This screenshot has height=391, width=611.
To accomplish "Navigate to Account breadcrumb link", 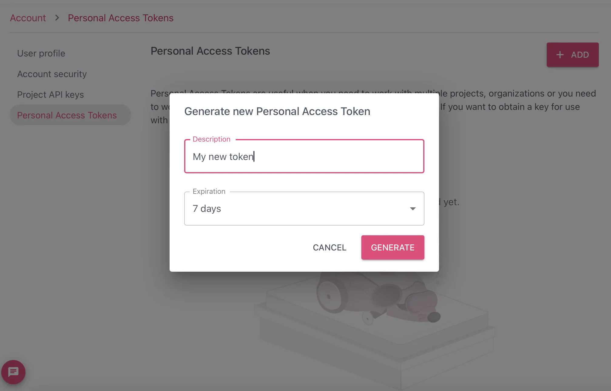I will coord(28,18).
